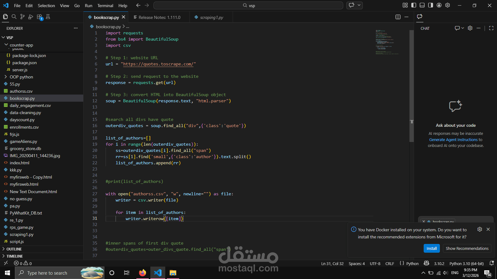
Task: Open the Search view in the activity bar
Action: tap(14, 16)
